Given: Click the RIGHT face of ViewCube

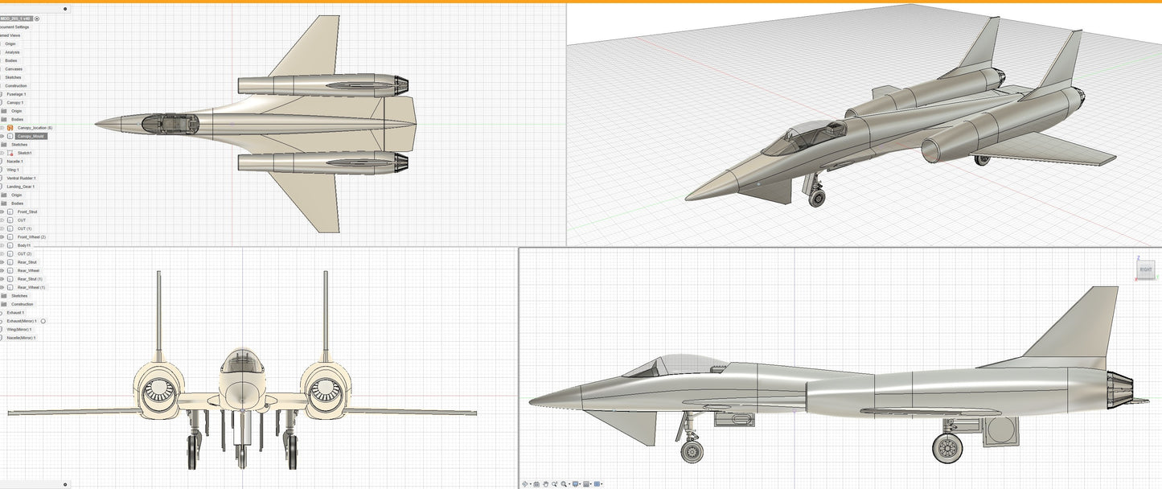Looking at the screenshot, I should click(x=1146, y=269).
